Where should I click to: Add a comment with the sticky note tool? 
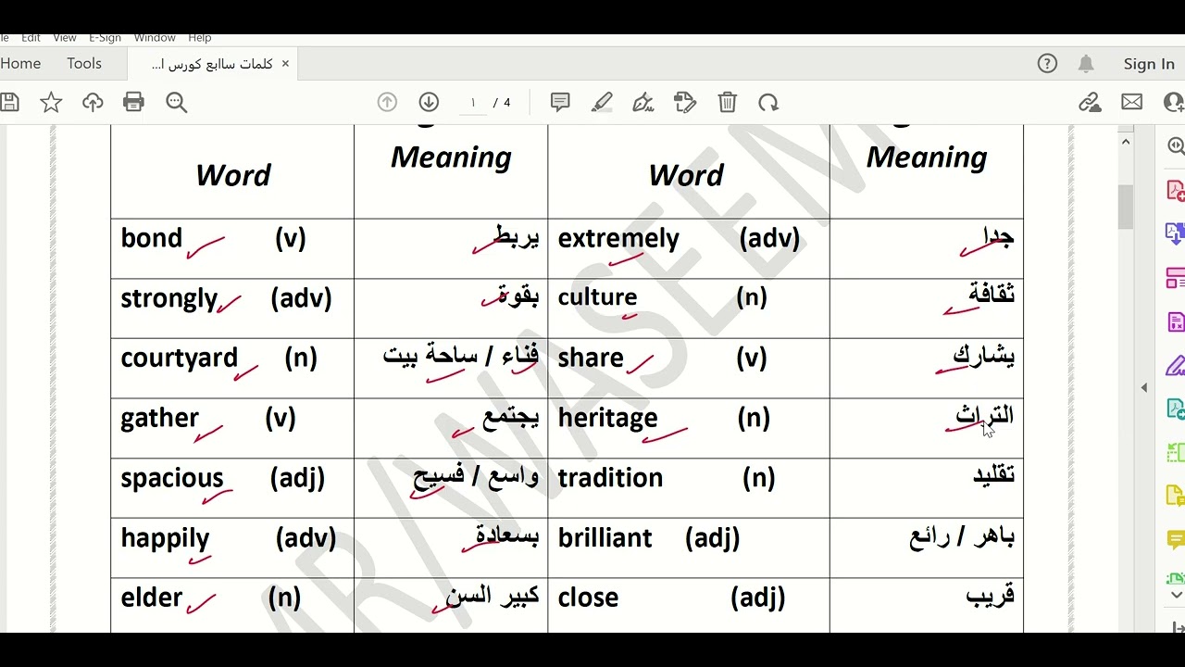tap(560, 102)
